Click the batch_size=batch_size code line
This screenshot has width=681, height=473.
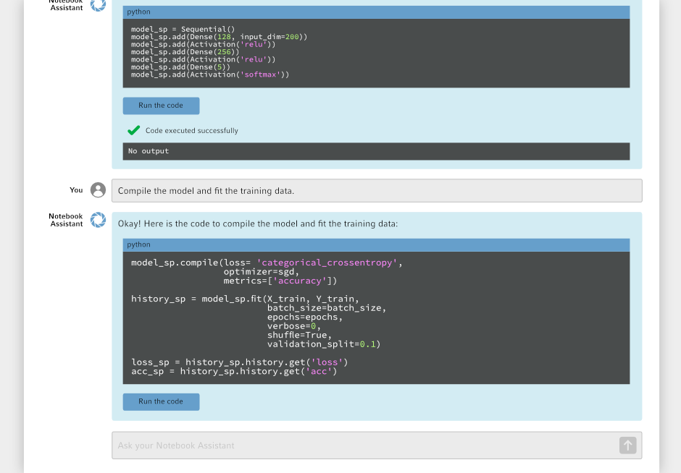coord(327,308)
